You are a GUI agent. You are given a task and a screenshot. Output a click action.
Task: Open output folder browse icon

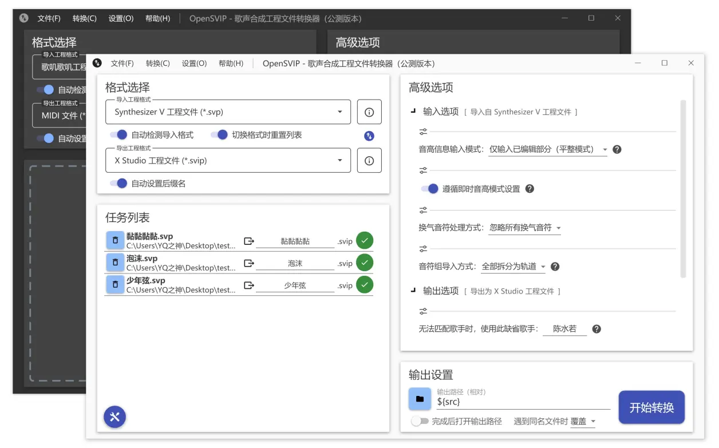click(420, 399)
